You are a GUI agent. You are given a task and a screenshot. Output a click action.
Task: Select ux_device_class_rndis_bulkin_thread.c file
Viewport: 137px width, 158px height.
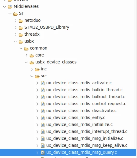pos(84,90)
